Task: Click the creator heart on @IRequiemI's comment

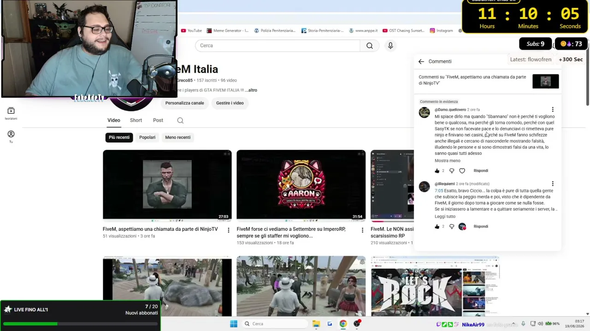Action: (x=462, y=226)
